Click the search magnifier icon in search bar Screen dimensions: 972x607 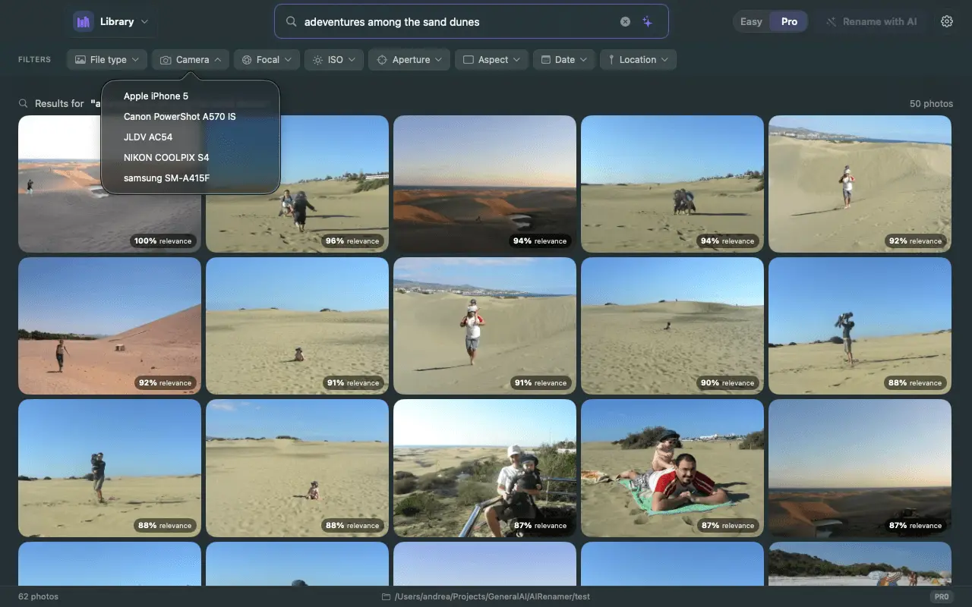tap(291, 22)
